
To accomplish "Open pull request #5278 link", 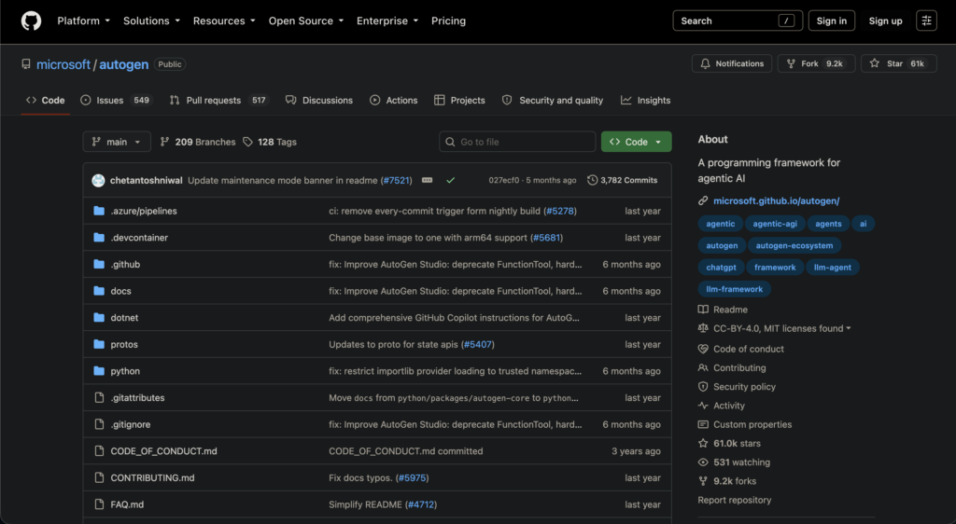I will click(x=560, y=211).
